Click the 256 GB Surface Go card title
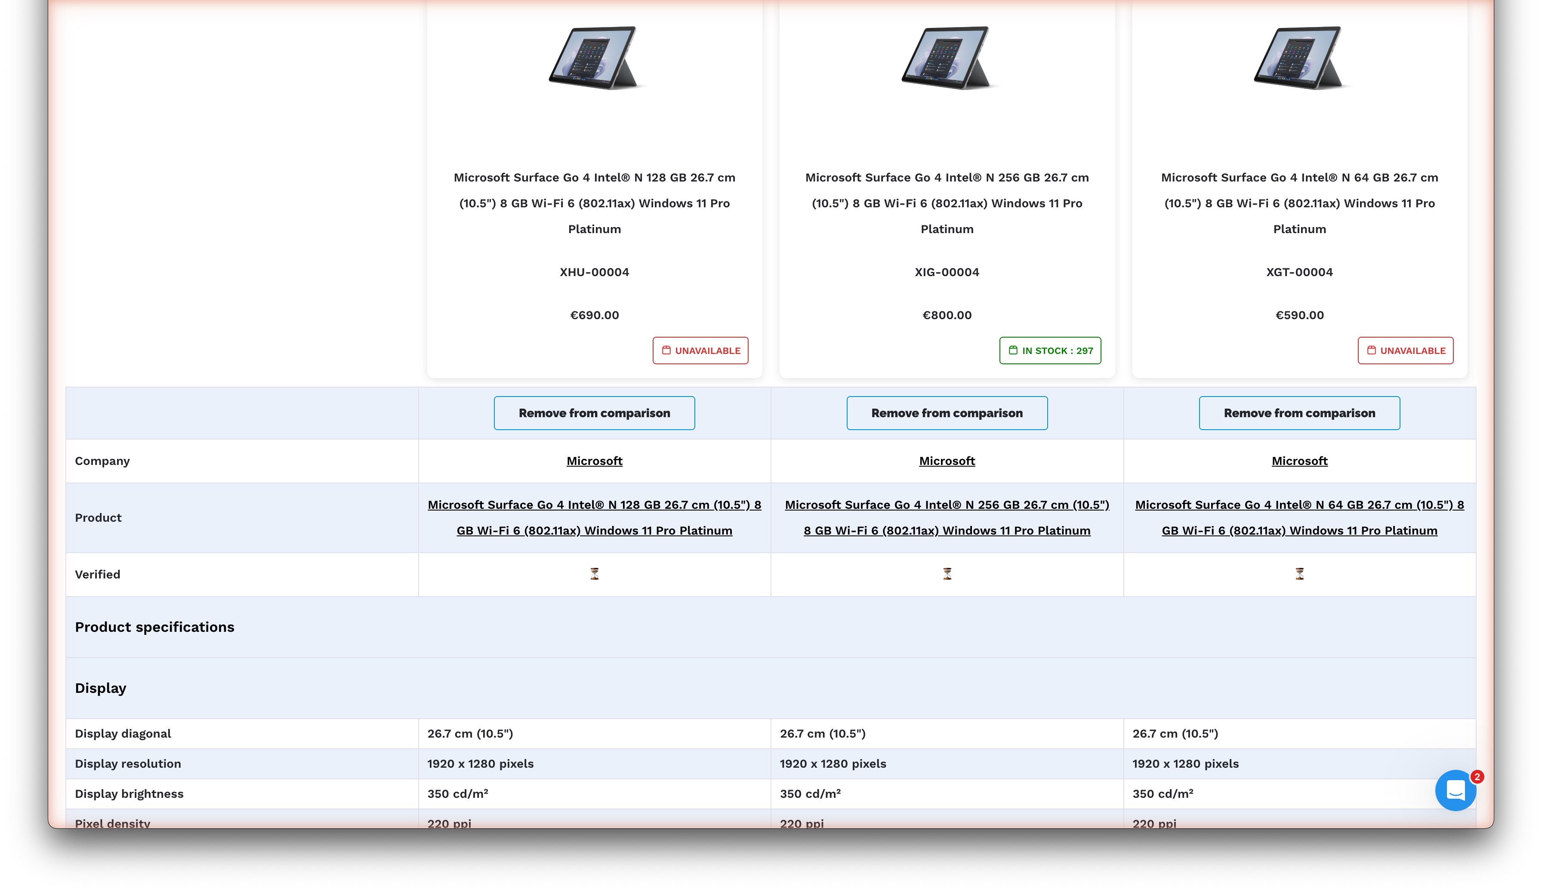The height and width of the screenshot is (892, 1542). (947, 203)
